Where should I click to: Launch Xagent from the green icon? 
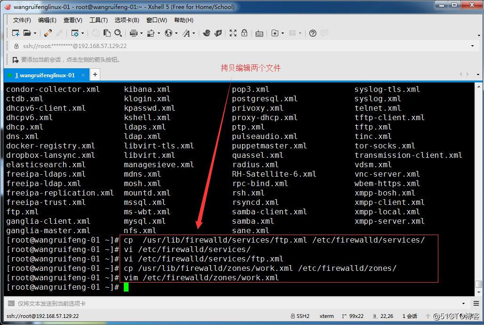pos(218,33)
